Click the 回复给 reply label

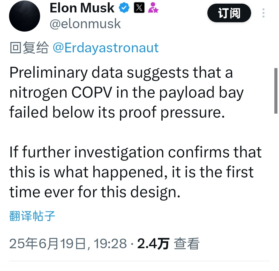coord(29,48)
